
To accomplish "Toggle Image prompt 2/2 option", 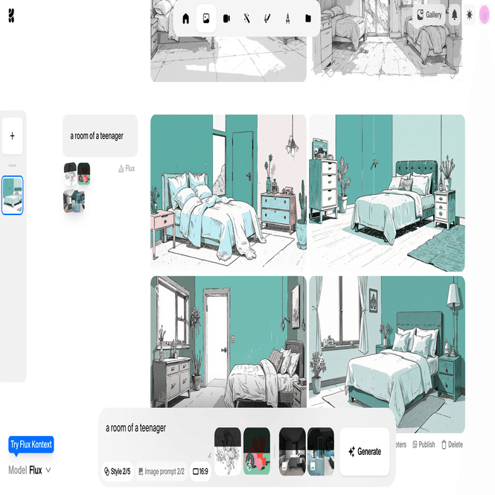I will [162, 471].
